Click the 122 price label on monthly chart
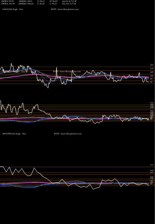Screen dimensions: 155x224 pos(152,177)
